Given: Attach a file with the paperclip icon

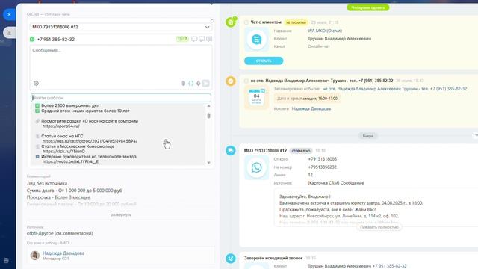Looking at the screenshot, I should coord(183,83).
